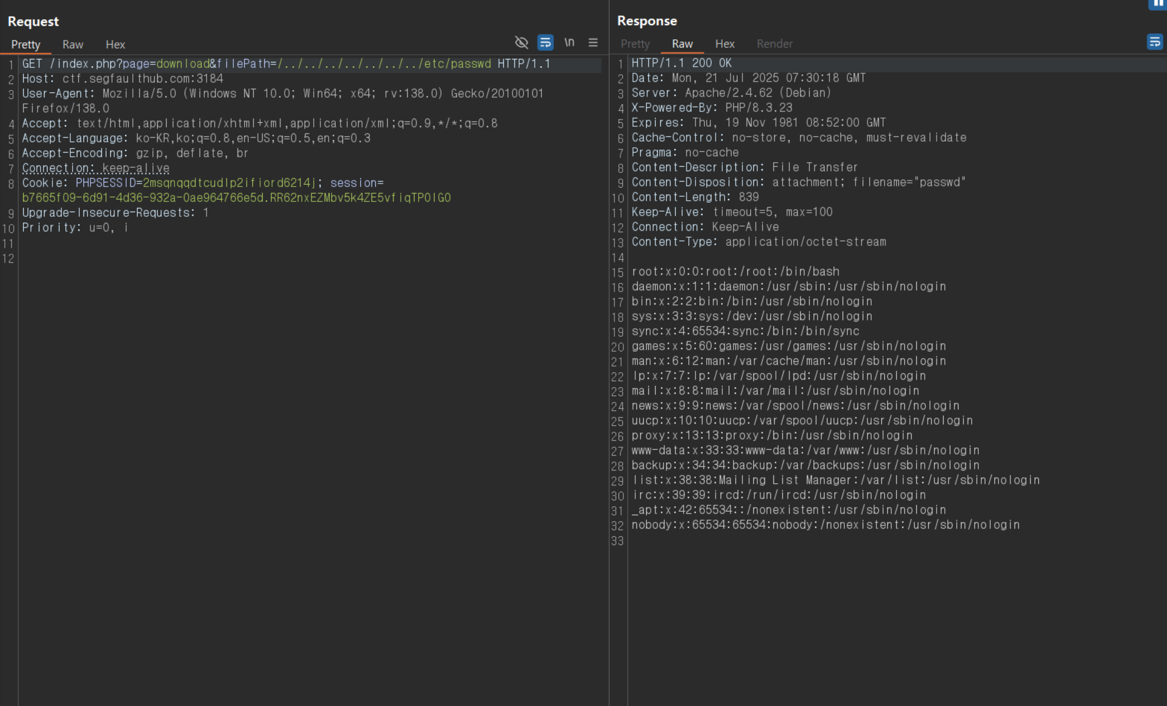
Task: Click the nobody:x:65534 passwd entry
Action: 826,525
